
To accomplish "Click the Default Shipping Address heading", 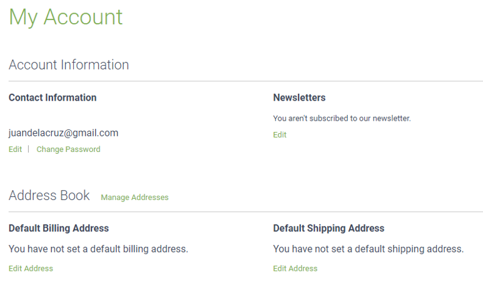I will click(328, 228).
